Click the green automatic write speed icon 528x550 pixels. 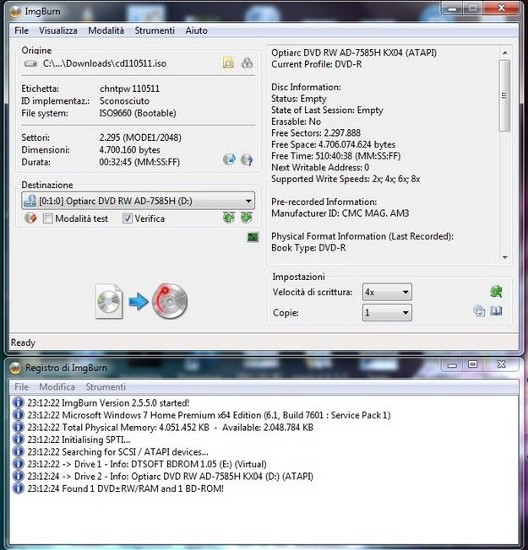(x=496, y=291)
